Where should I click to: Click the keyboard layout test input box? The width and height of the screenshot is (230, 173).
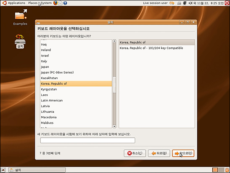point(87,141)
